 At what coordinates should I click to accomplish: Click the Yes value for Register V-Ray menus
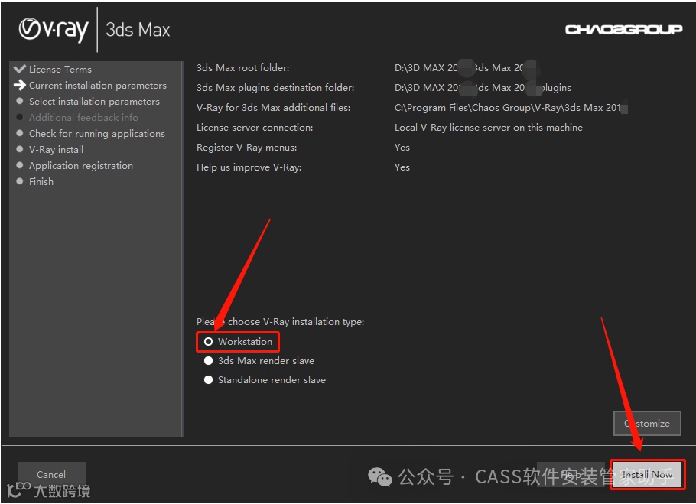pyautogui.click(x=402, y=148)
